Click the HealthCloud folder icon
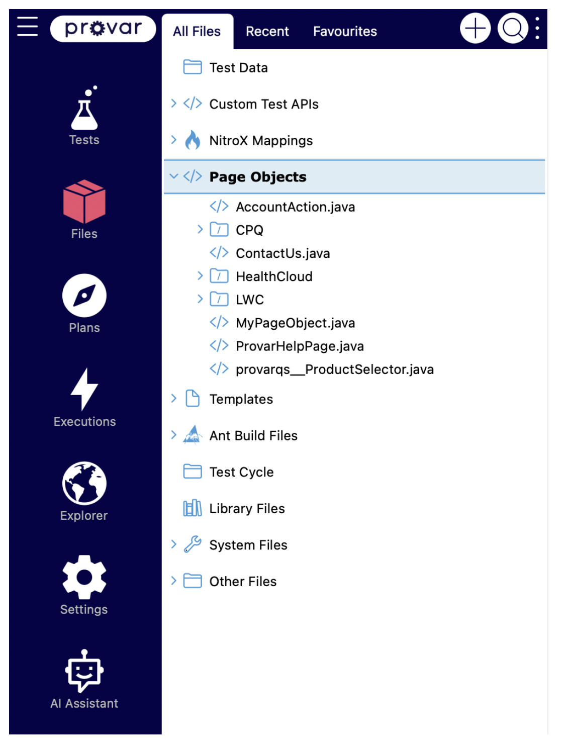565x747 pixels. pos(219,276)
